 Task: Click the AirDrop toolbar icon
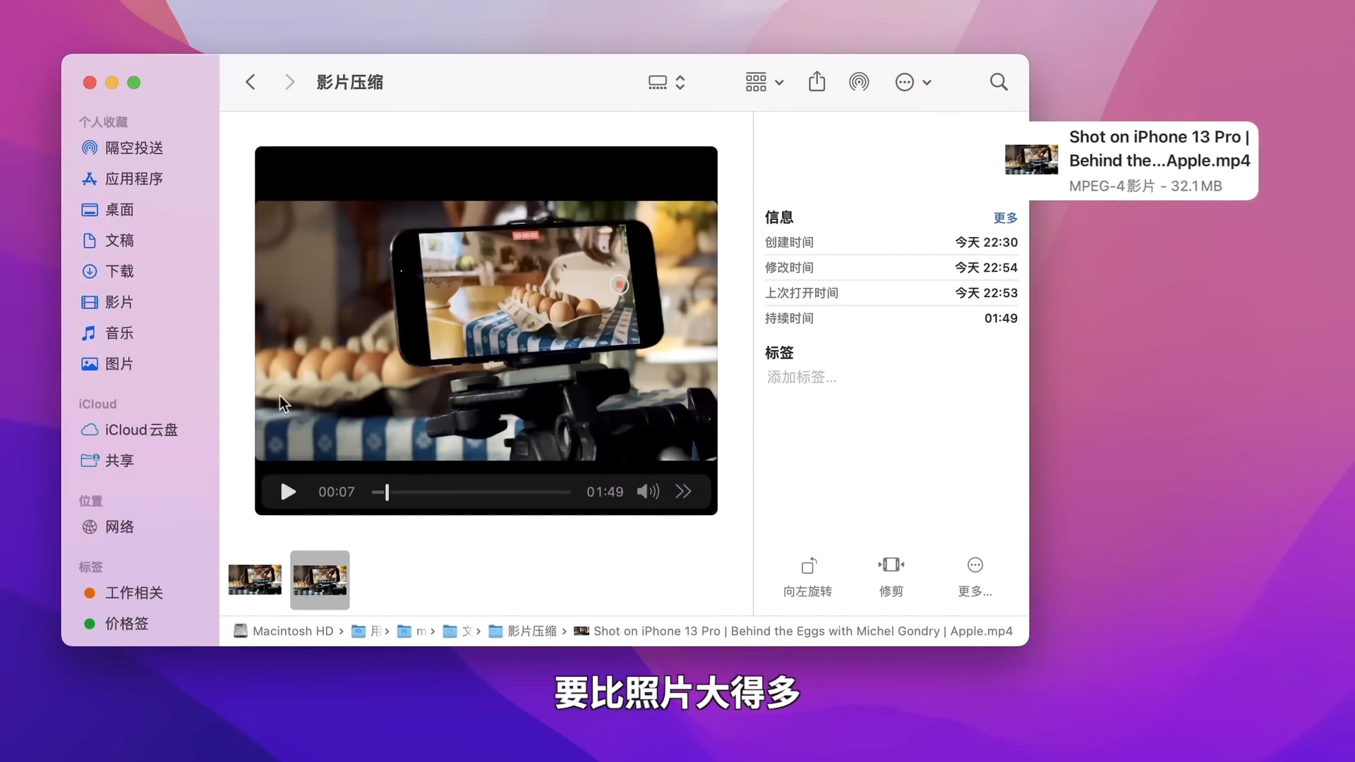click(x=859, y=82)
